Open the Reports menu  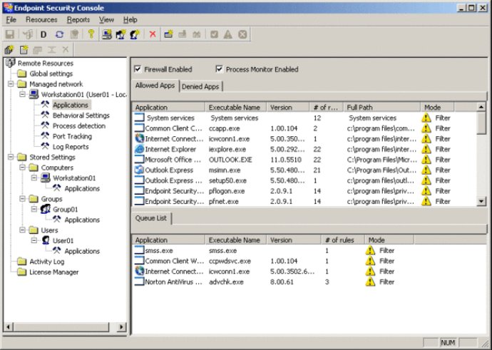(78, 20)
